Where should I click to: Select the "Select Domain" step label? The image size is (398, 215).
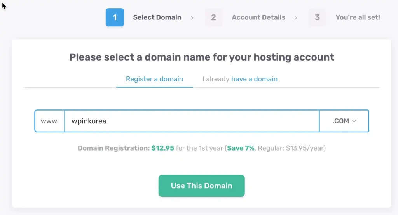pyautogui.click(x=157, y=17)
